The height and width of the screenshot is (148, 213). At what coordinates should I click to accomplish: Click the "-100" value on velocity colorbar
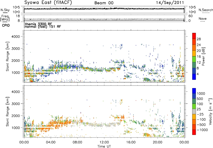(x=201, y=119)
